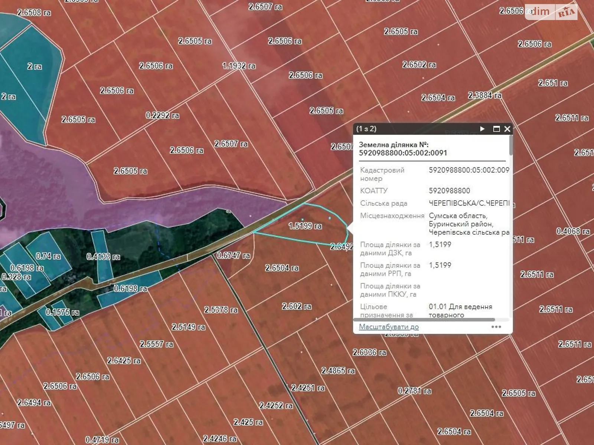Maximize the parcel info popup
This screenshot has width=594, height=445.
click(x=496, y=129)
